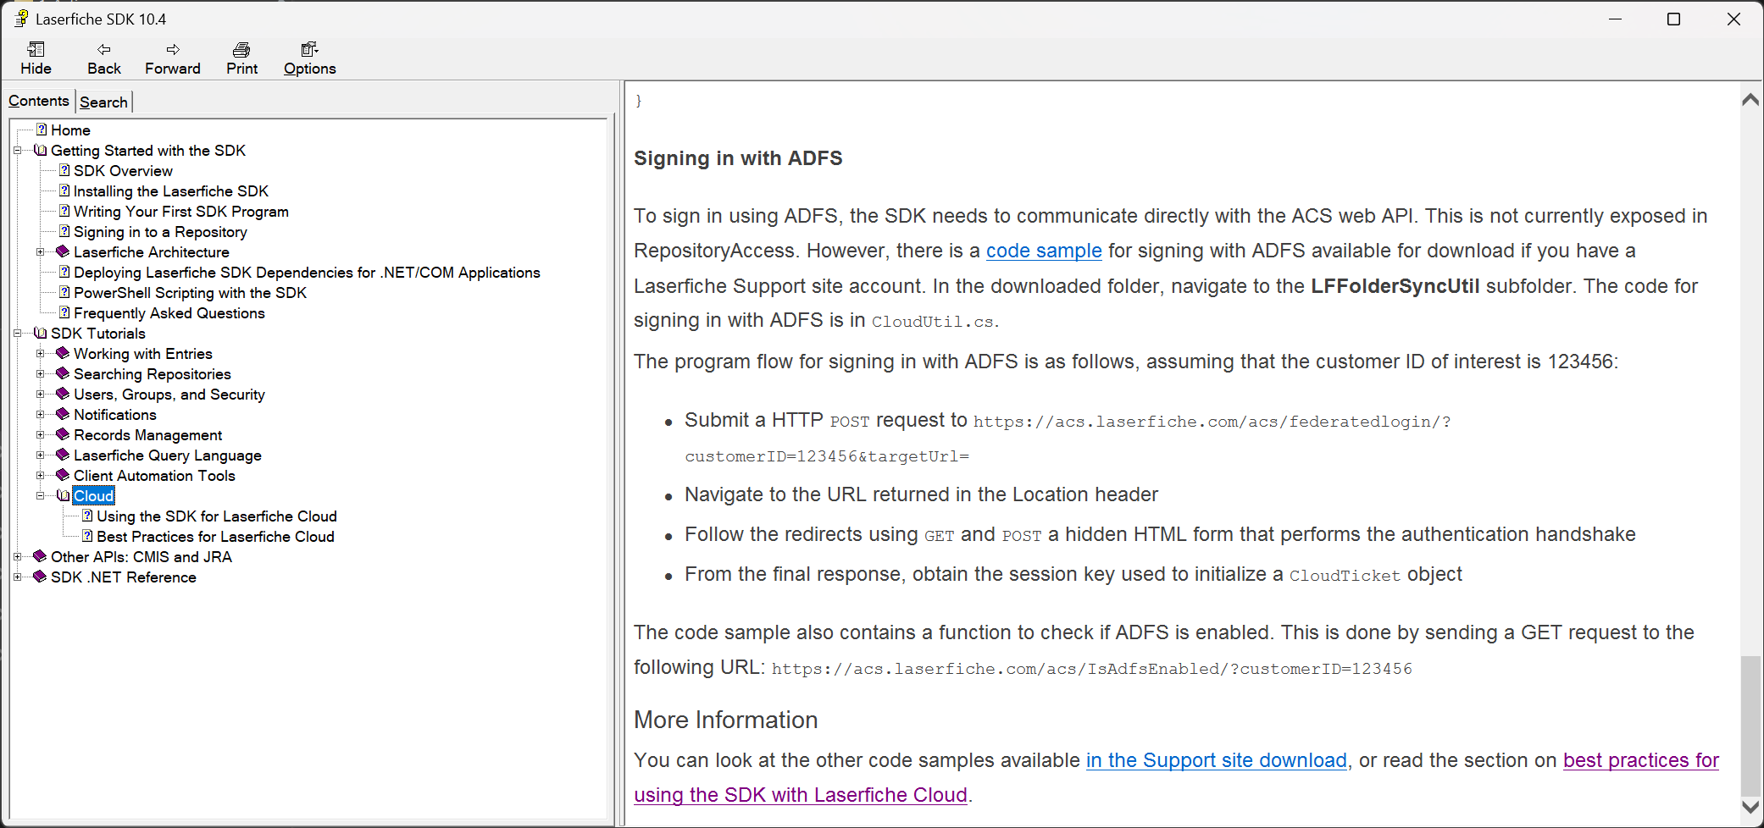The height and width of the screenshot is (828, 1764).
Task: Expand the Client Automation Tools node
Action: click(x=40, y=476)
